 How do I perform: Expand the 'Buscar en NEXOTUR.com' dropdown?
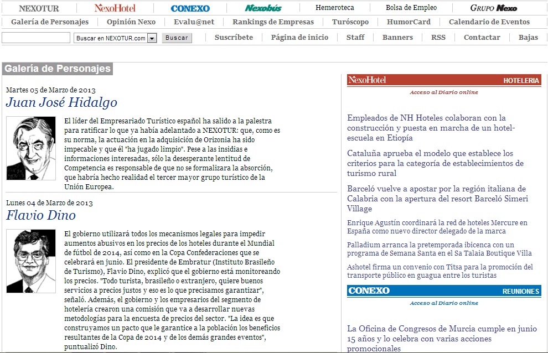coord(115,38)
